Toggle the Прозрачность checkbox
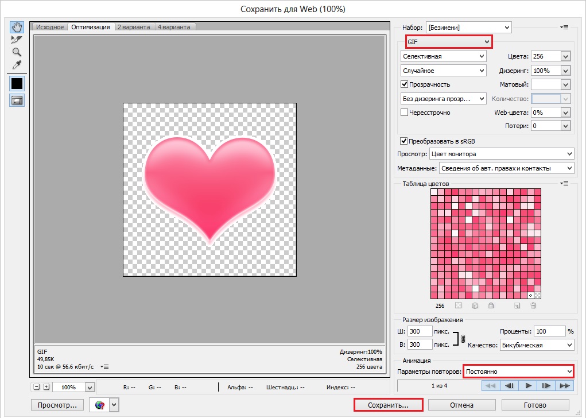Screen dimensions: 586x418 [404, 84]
